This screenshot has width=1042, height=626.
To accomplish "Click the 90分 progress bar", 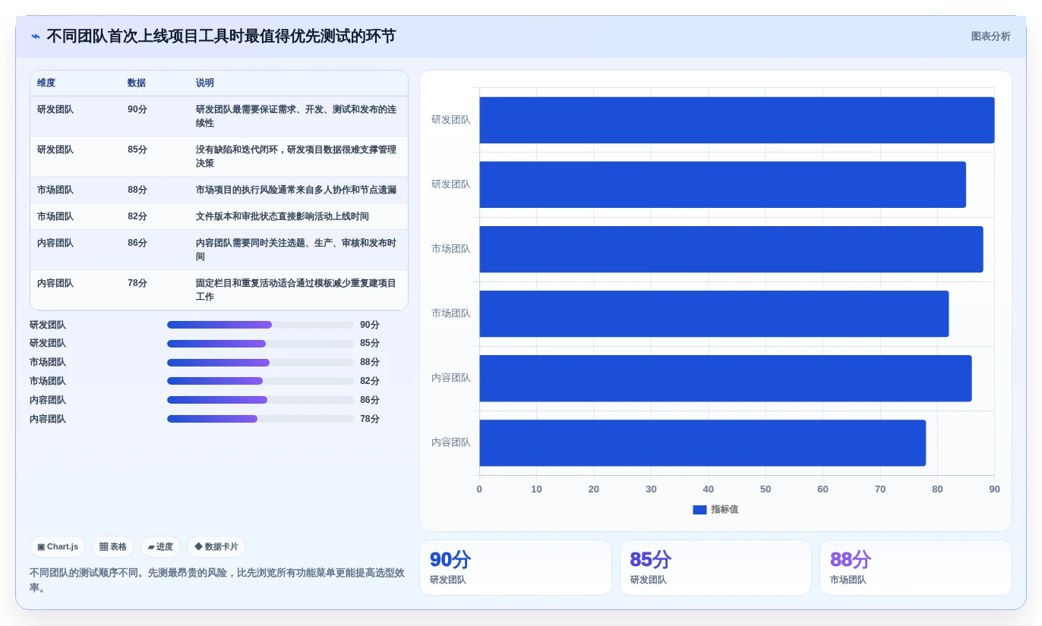I will click(260, 325).
